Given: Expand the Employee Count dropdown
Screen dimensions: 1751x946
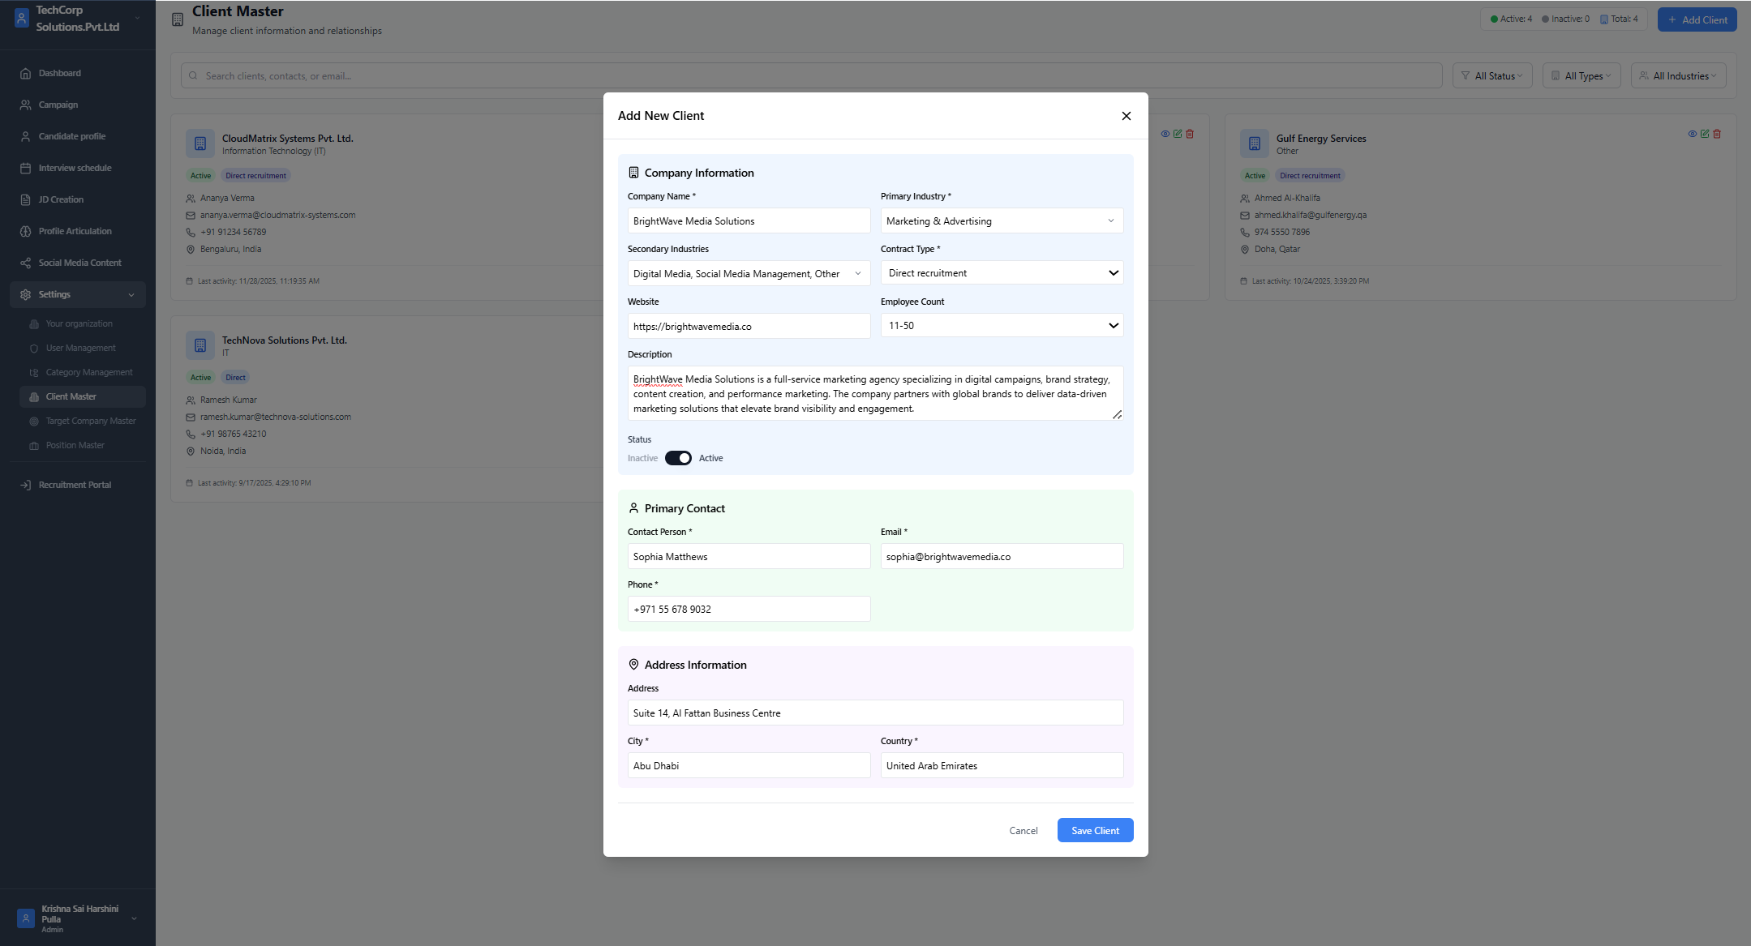Looking at the screenshot, I should [x=1001, y=326].
